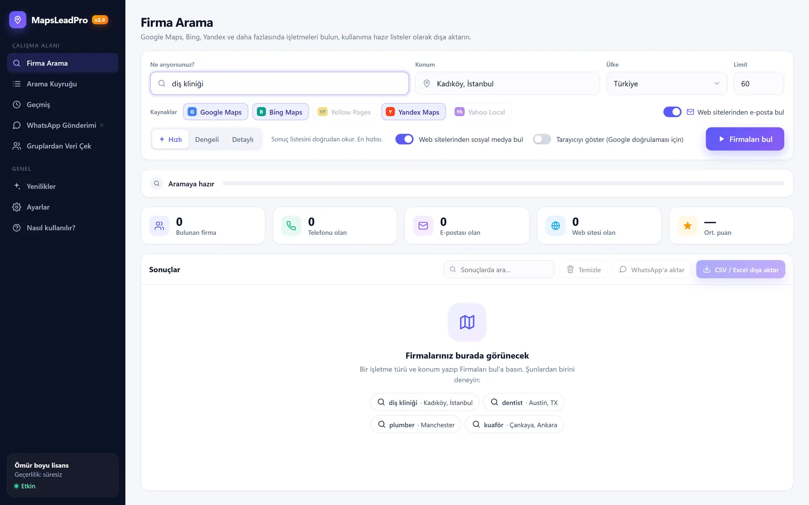Pick the kuaför Çankaya, Ankara suggestion chip
Viewport: 809px width, 505px height.
[514, 425]
